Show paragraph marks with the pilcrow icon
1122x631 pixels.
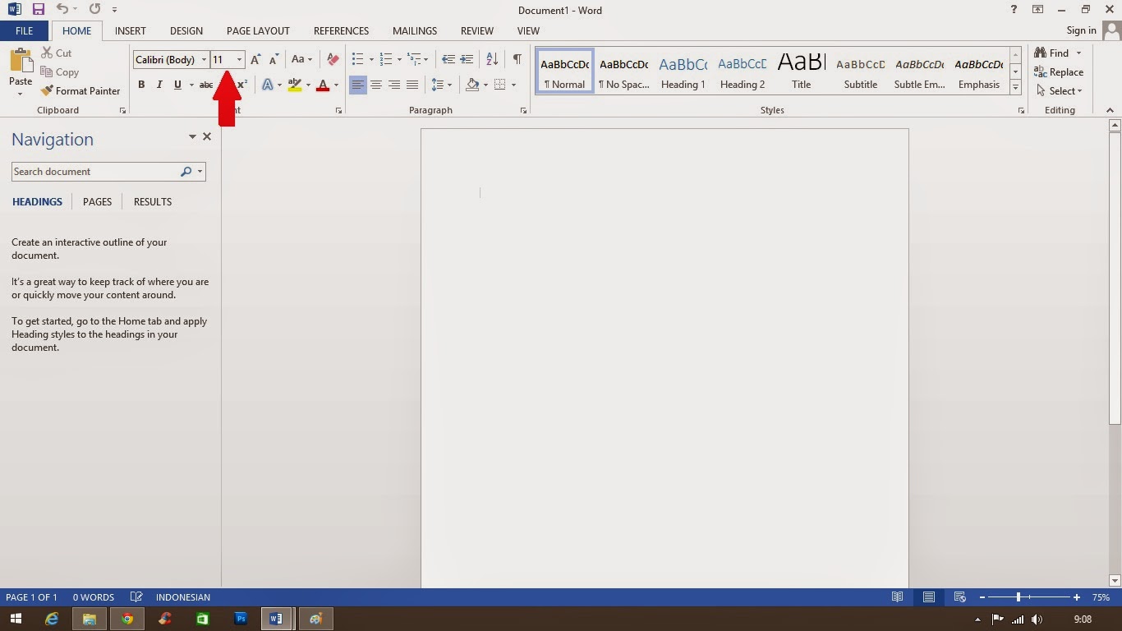click(517, 59)
